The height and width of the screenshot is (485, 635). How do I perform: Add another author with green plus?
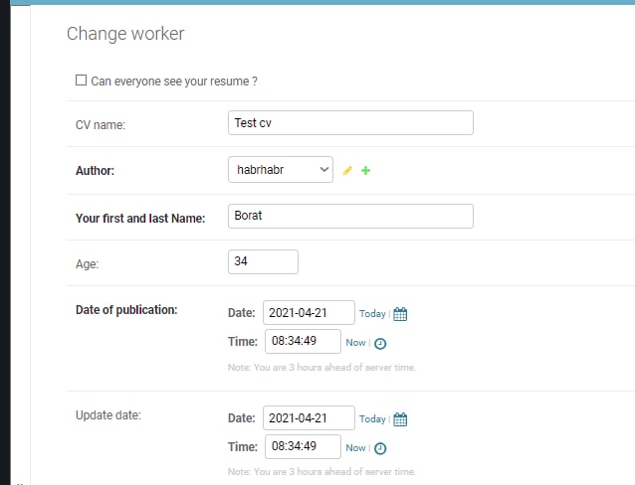(x=365, y=170)
